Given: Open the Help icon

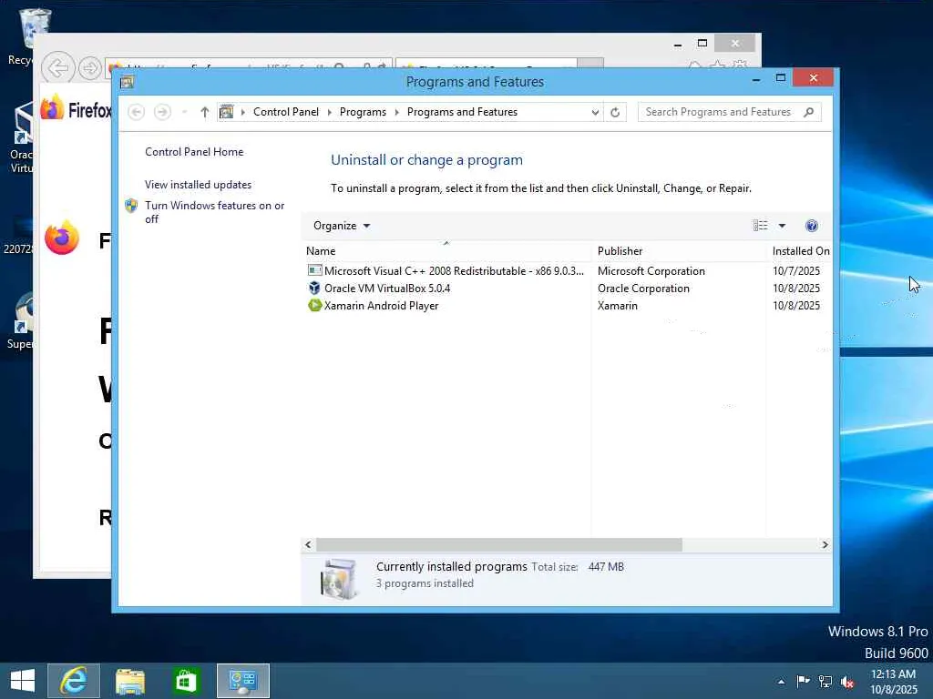Looking at the screenshot, I should (812, 226).
